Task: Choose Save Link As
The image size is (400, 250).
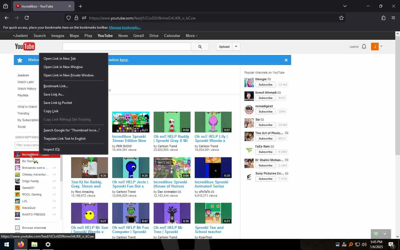Action: pyautogui.click(x=74, y=94)
